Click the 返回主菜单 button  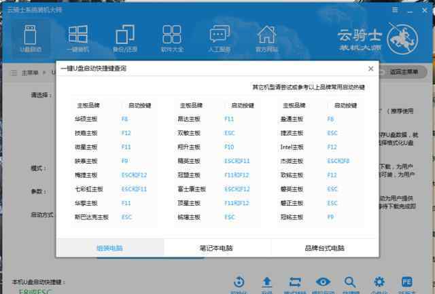click(402, 72)
